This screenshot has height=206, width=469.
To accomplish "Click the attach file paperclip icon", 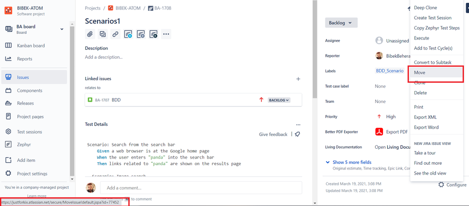I will (x=90, y=34).
